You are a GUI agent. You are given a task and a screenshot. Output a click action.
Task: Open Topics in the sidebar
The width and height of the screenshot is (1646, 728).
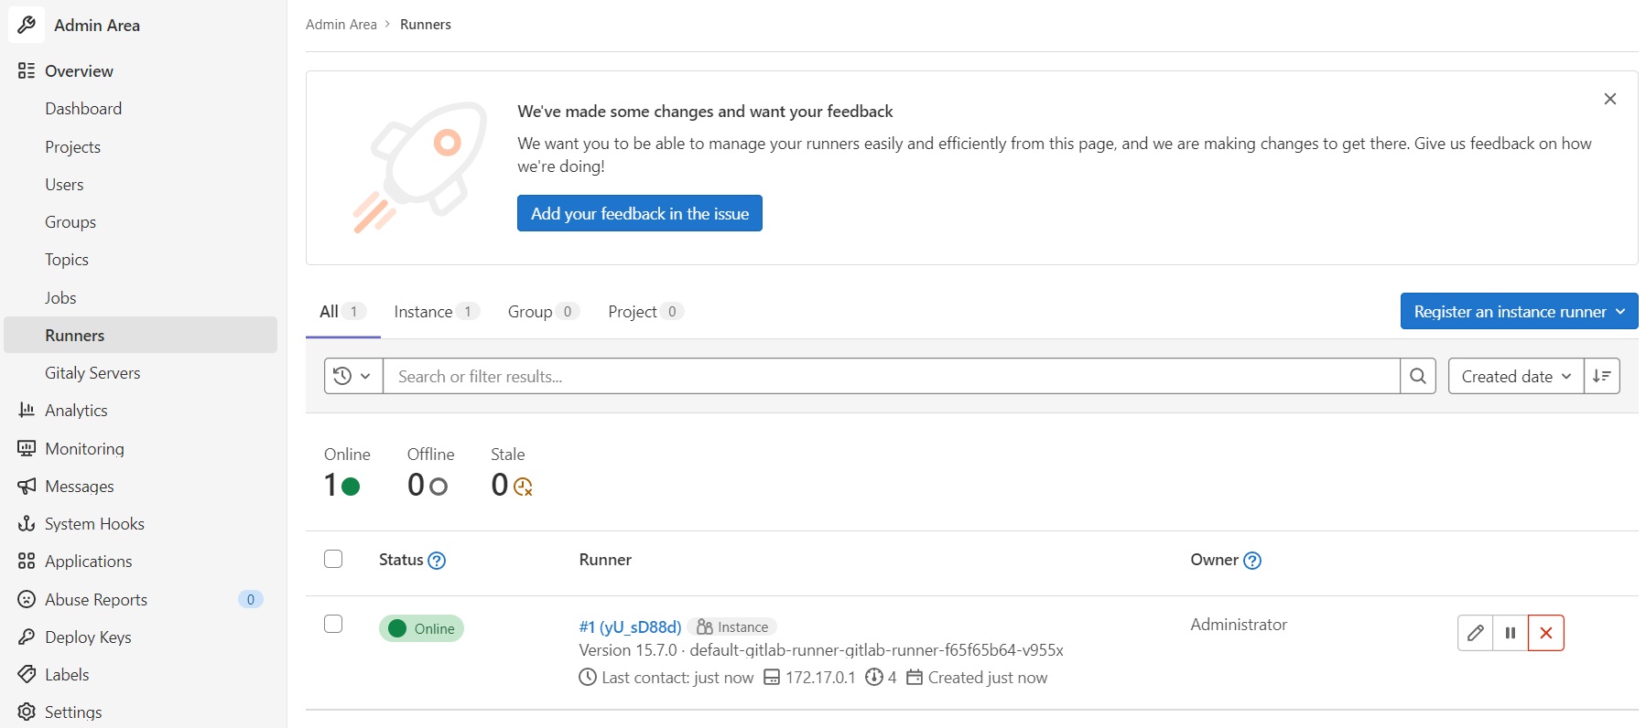pyautogui.click(x=140, y=260)
